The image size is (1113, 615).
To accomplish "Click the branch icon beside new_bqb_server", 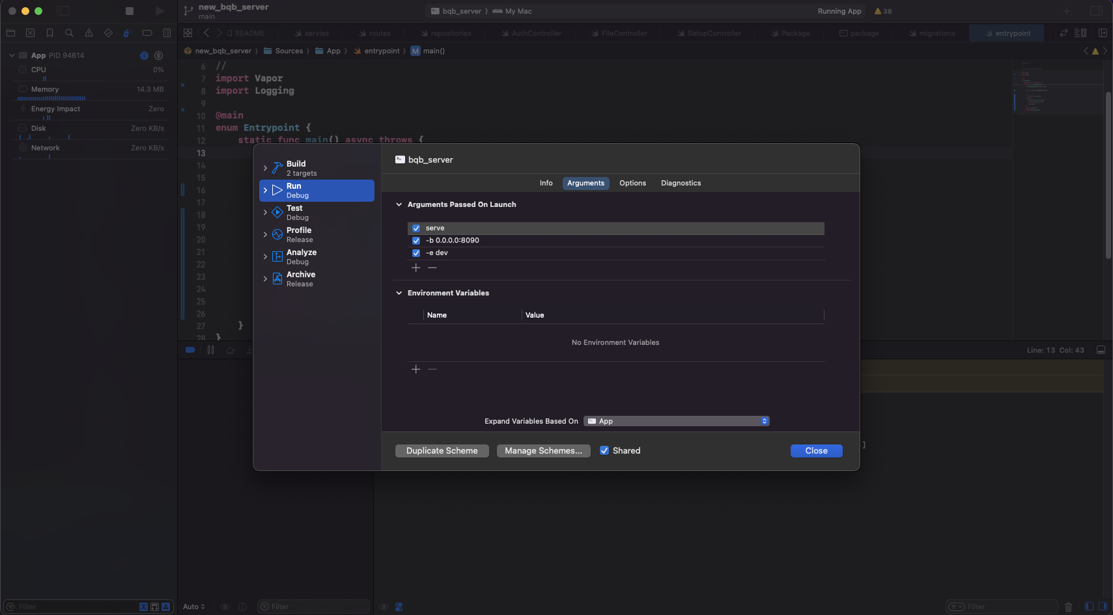I will [x=188, y=11].
